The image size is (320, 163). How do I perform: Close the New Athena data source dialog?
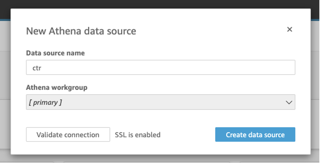(x=290, y=29)
